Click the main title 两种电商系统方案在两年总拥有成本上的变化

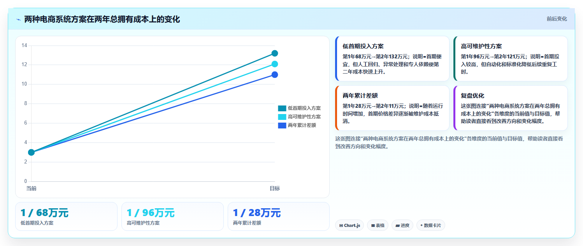102,19
